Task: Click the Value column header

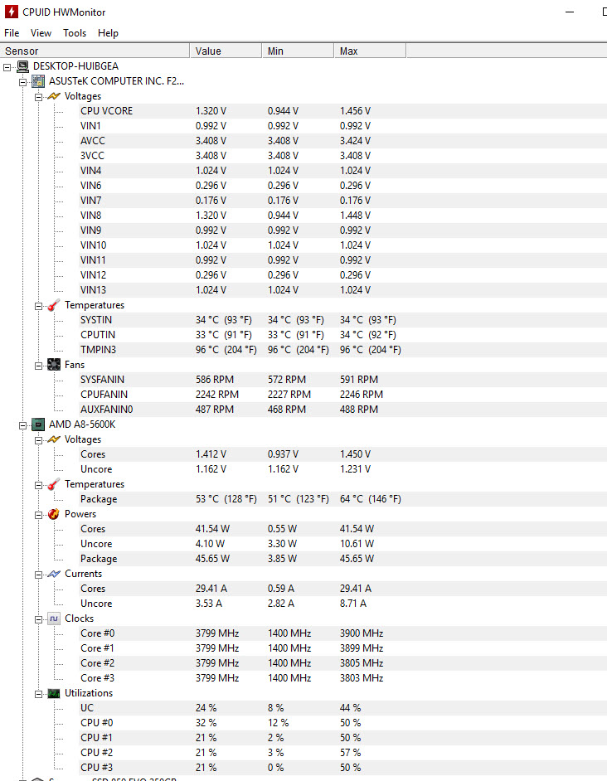Action: [x=226, y=51]
